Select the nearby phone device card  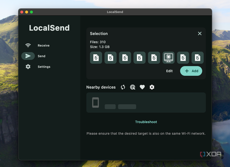[x=146, y=103]
